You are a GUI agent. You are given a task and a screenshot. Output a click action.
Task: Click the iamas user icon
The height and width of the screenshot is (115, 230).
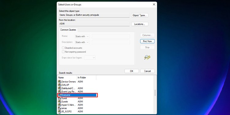[x=59, y=108]
